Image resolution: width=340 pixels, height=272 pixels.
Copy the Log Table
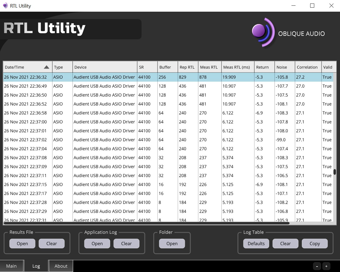[x=315, y=244]
